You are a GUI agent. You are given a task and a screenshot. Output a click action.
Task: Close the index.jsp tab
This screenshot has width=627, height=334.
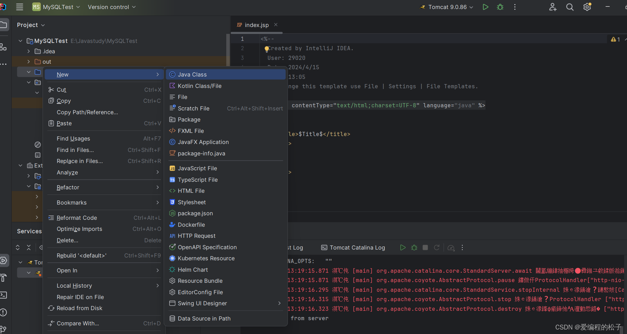click(x=276, y=25)
